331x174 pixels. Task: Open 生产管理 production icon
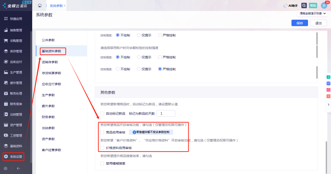[x=6, y=72]
